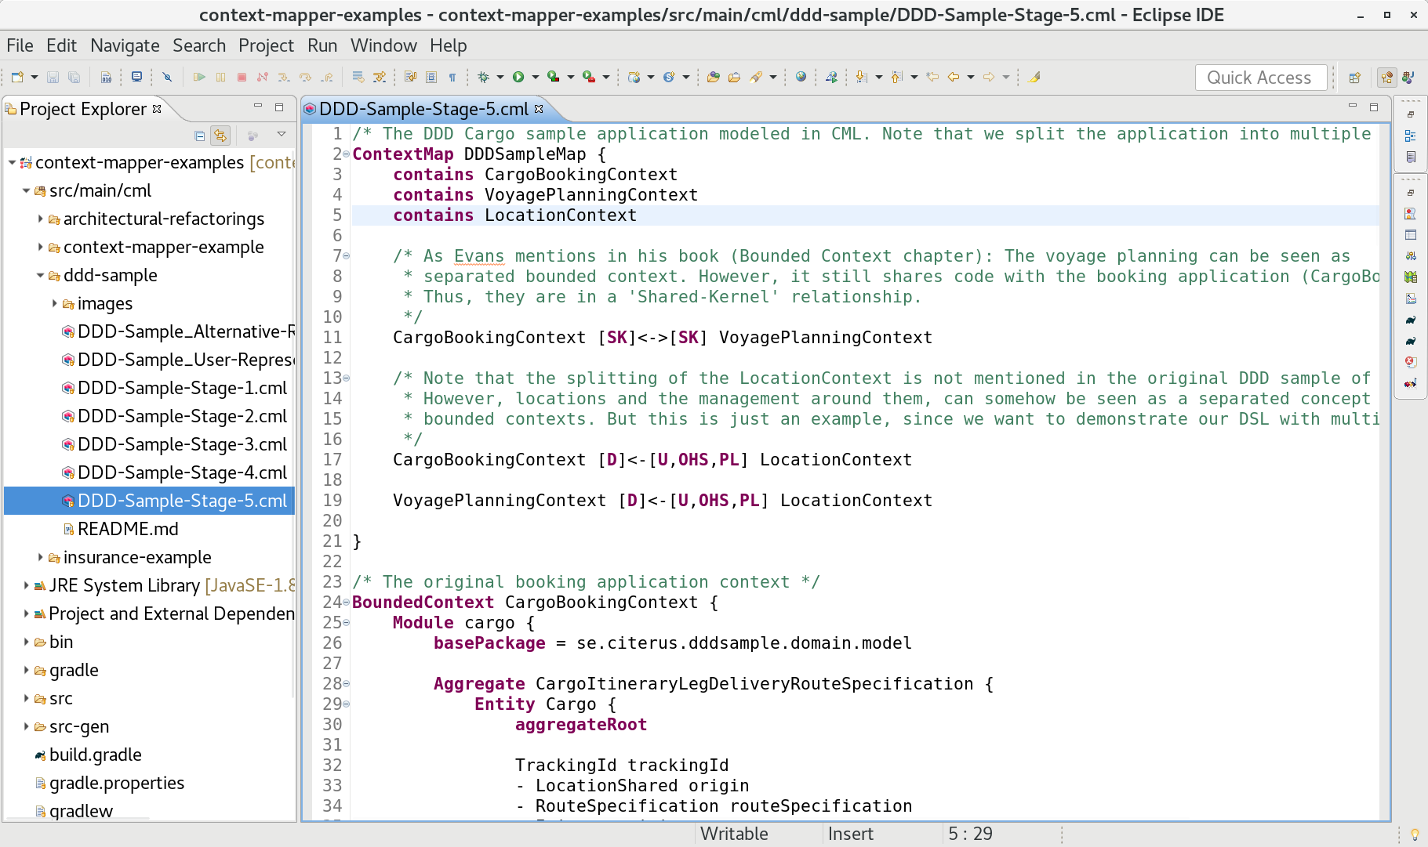This screenshot has width=1428, height=847.
Task: Click the Coverage run icon
Action: 554,77
